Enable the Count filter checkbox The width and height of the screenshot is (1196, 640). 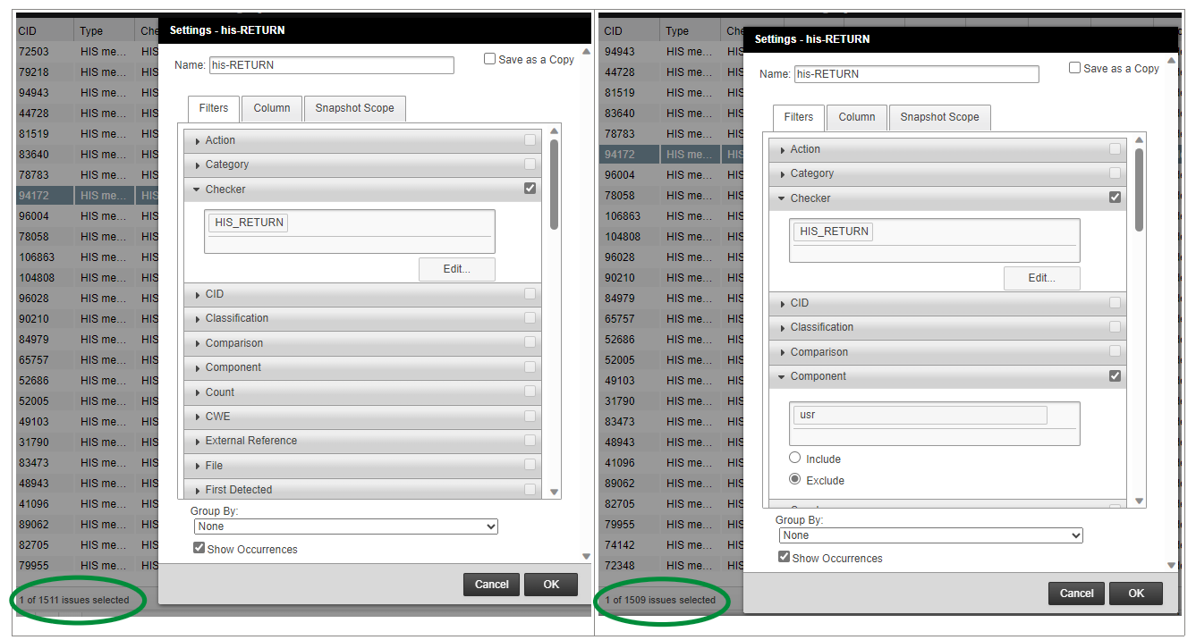tap(530, 392)
